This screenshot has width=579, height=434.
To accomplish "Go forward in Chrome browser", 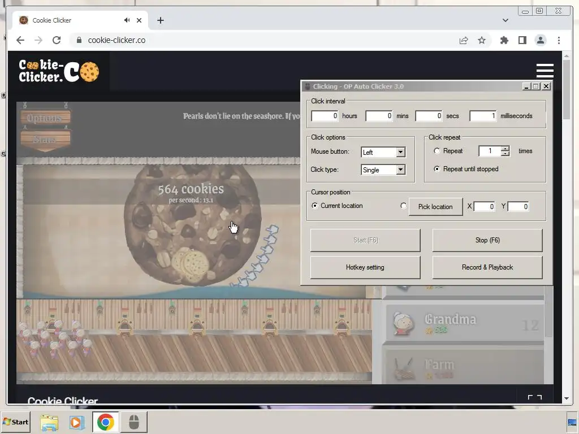I will click(38, 40).
